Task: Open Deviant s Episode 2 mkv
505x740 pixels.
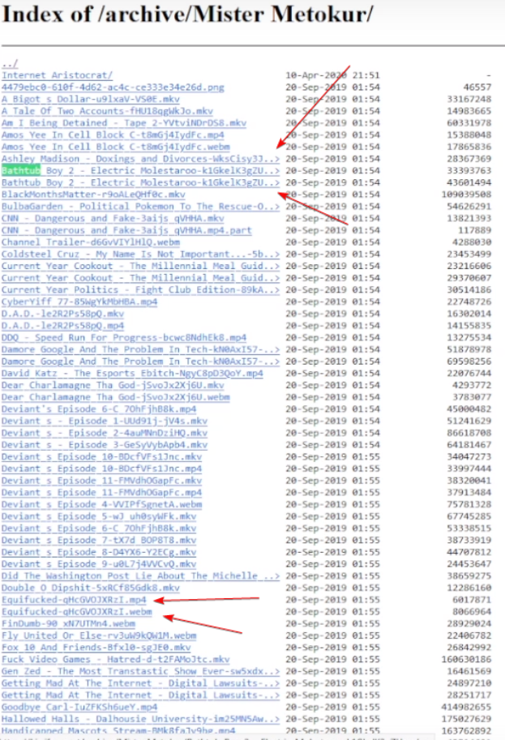Action: pyautogui.click(x=105, y=433)
